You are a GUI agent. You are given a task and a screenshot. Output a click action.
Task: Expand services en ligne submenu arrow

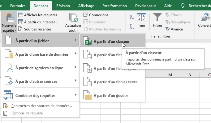[x=76, y=67]
